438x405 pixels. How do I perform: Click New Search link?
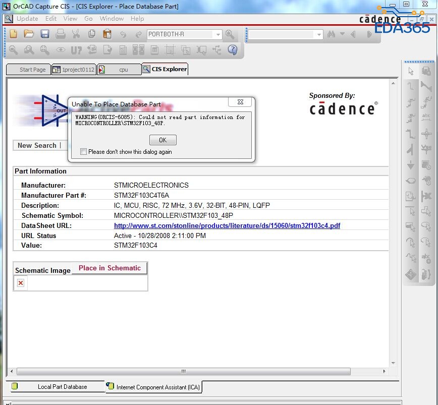[x=37, y=145]
